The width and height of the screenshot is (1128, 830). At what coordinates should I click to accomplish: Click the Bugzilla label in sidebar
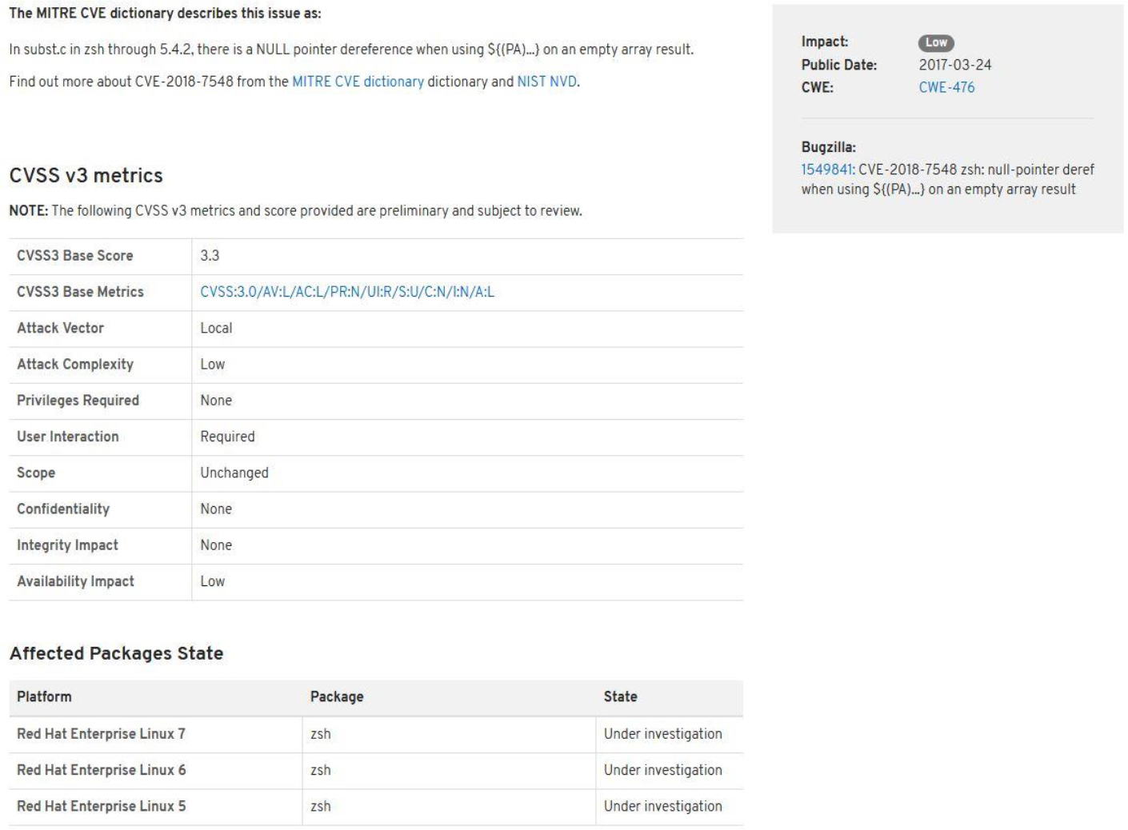click(x=828, y=147)
